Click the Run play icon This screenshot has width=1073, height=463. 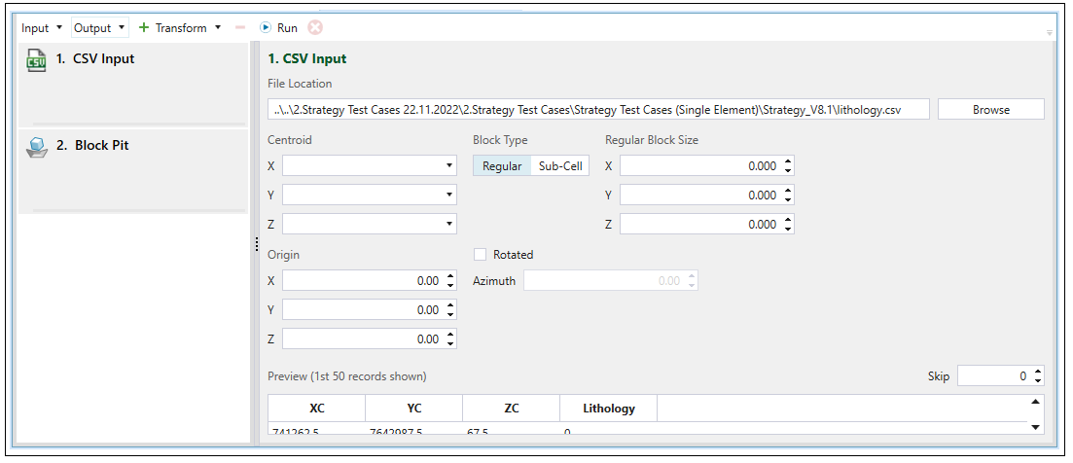coord(264,28)
